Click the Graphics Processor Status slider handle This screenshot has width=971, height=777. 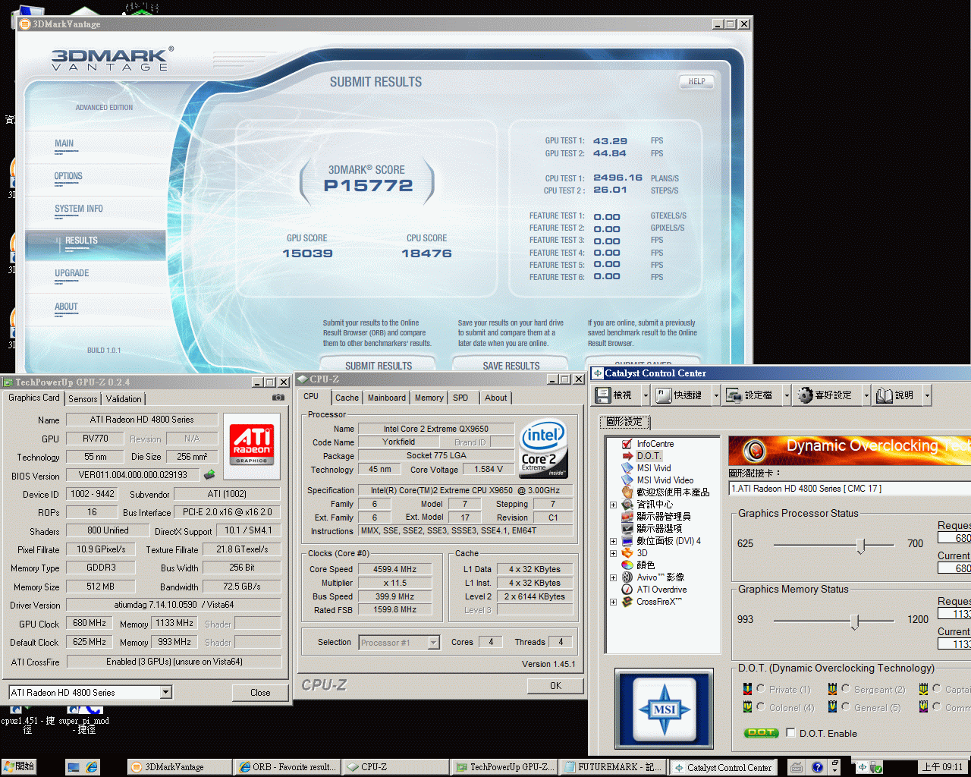[x=861, y=545]
